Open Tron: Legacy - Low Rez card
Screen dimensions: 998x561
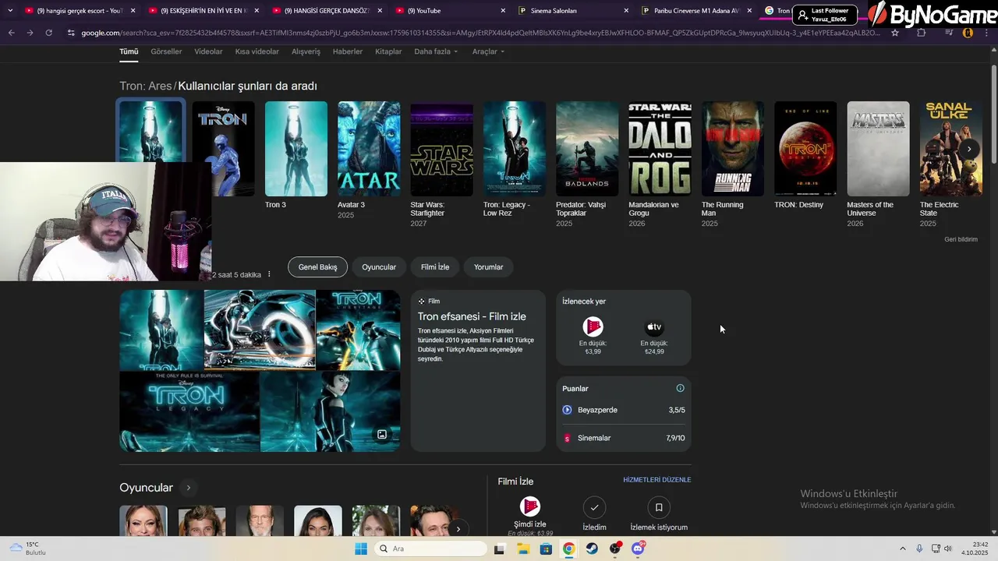tap(515, 160)
